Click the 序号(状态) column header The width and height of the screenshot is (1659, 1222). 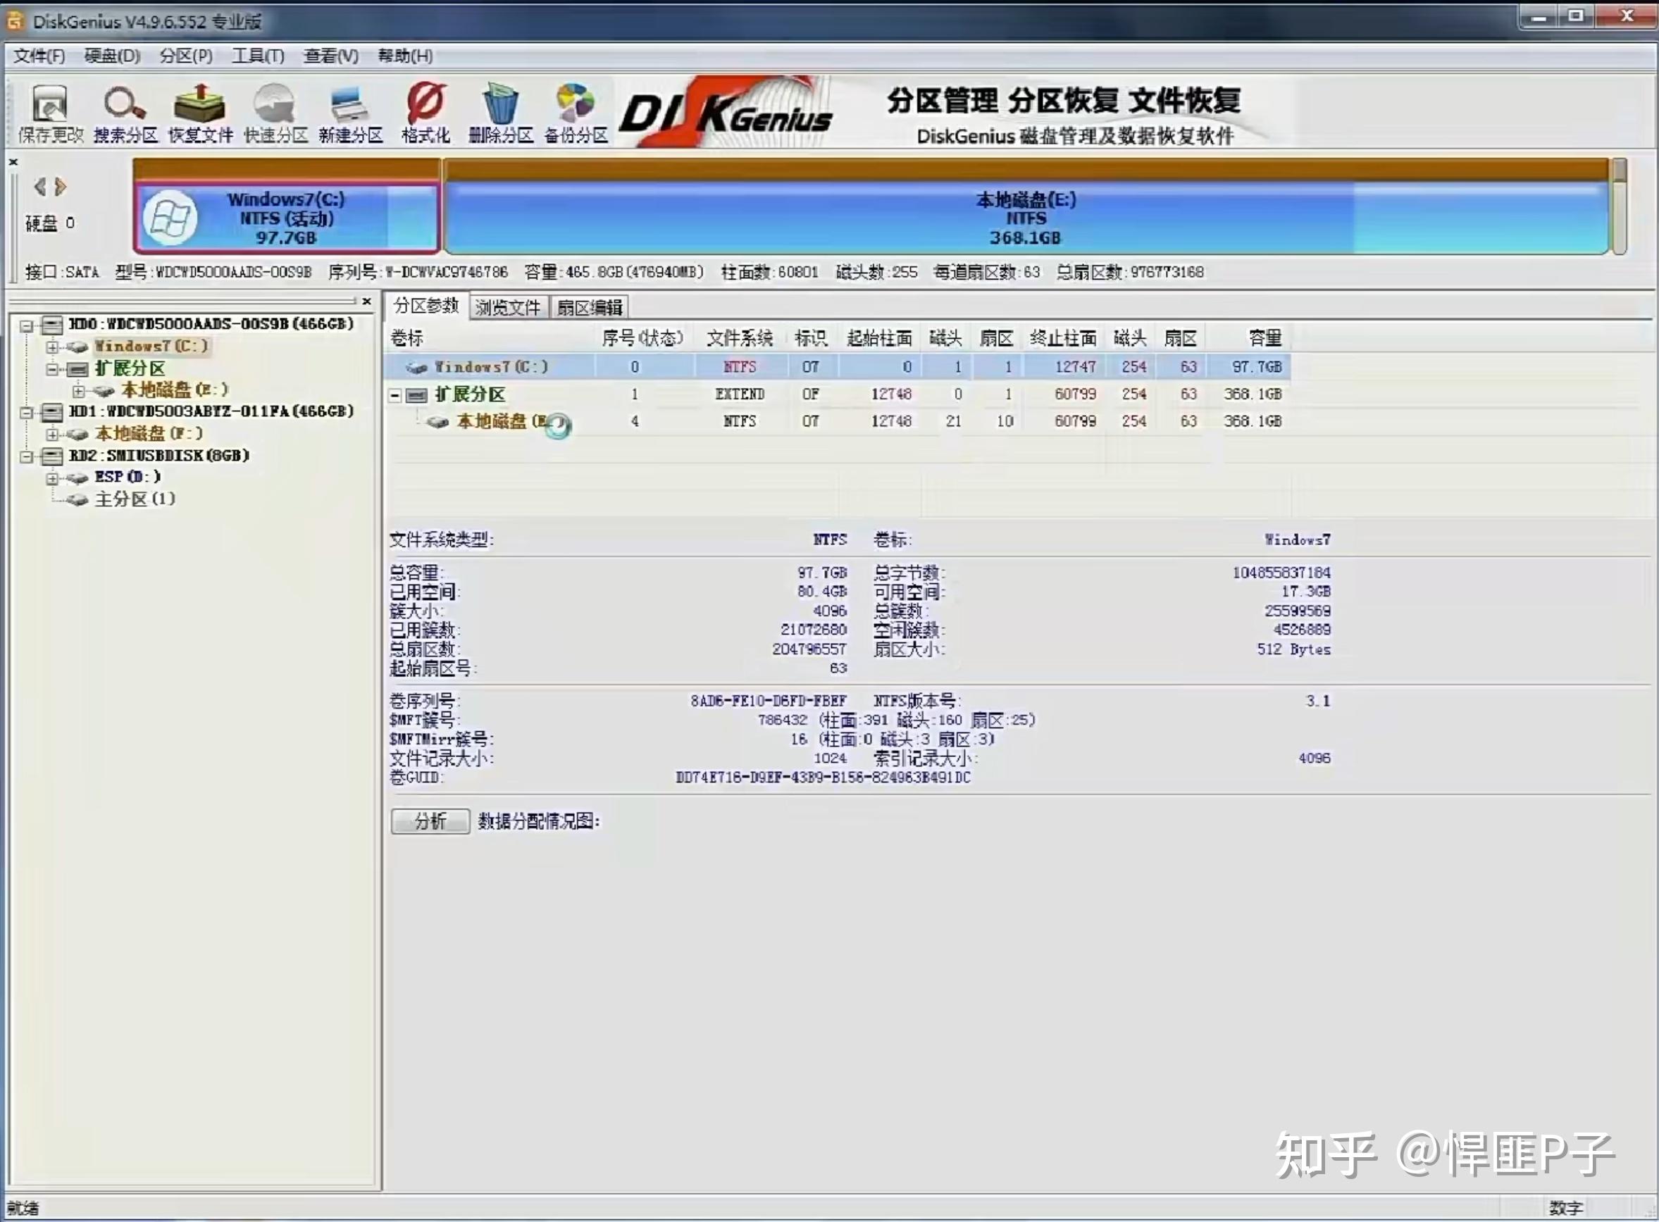click(642, 339)
